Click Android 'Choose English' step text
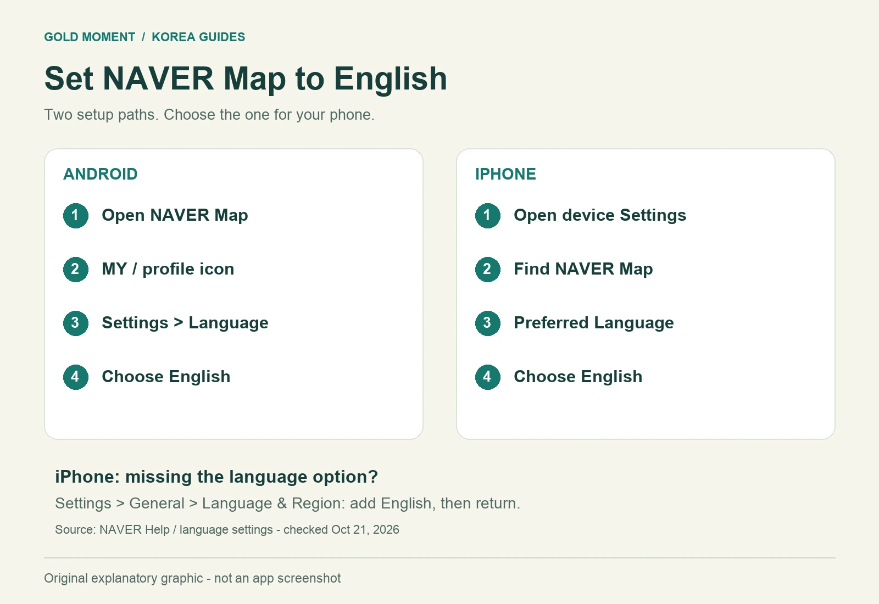The height and width of the screenshot is (604, 879). (x=166, y=377)
